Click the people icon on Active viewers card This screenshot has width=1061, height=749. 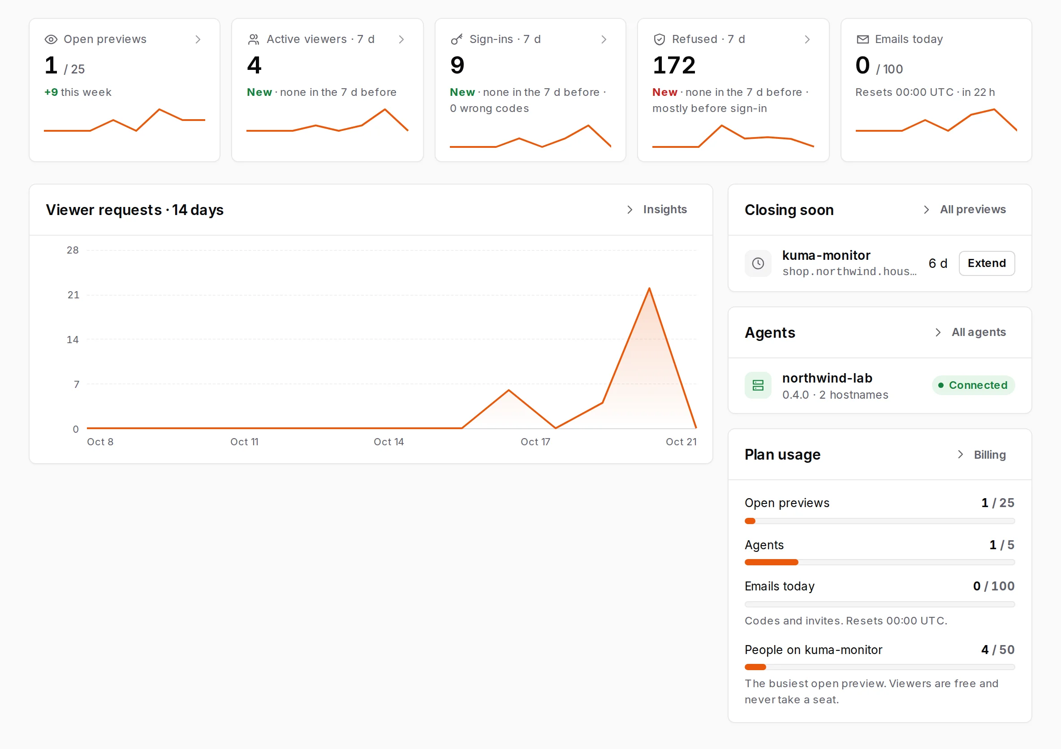click(x=254, y=40)
